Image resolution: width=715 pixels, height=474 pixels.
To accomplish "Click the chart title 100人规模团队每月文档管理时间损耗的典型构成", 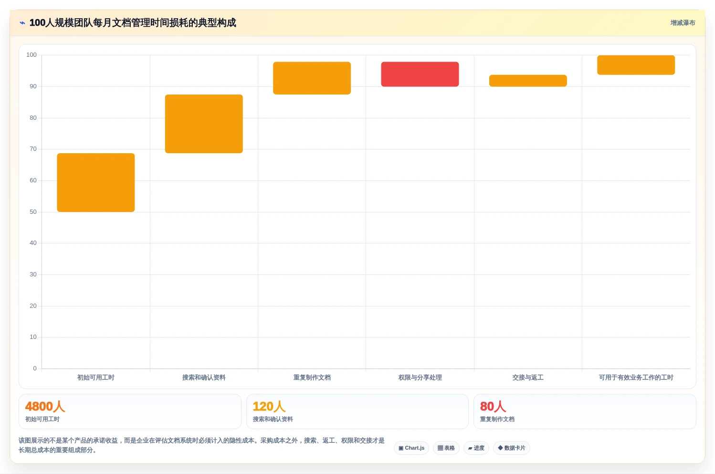I will point(133,23).
